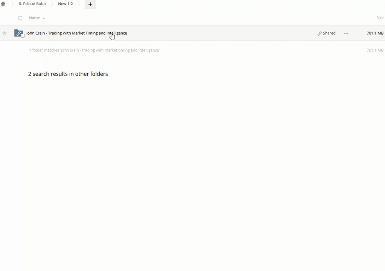Image resolution: width=385 pixels, height=271 pixels.
Task: Click the chevron separator before New 1.2
Action: 52,4
